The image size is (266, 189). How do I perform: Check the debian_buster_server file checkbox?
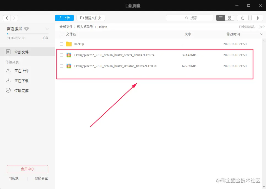tap(61, 55)
